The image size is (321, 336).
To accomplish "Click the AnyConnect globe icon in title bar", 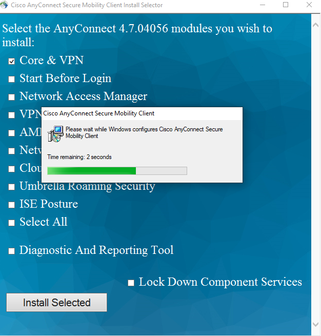I will 5,5.
